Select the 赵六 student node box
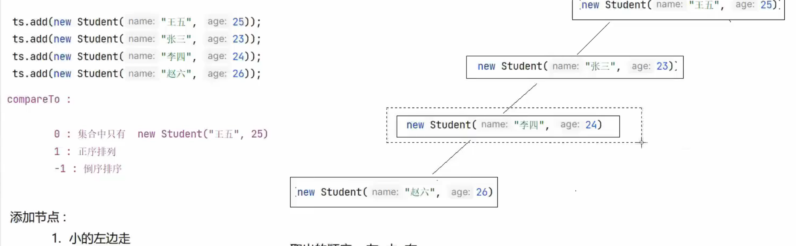 (x=393, y=192)
